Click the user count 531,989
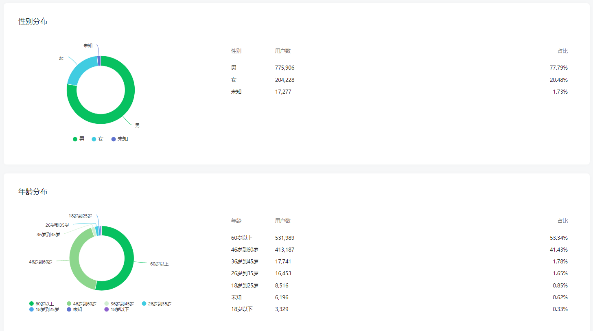593x331 pixels. [284, 238]
